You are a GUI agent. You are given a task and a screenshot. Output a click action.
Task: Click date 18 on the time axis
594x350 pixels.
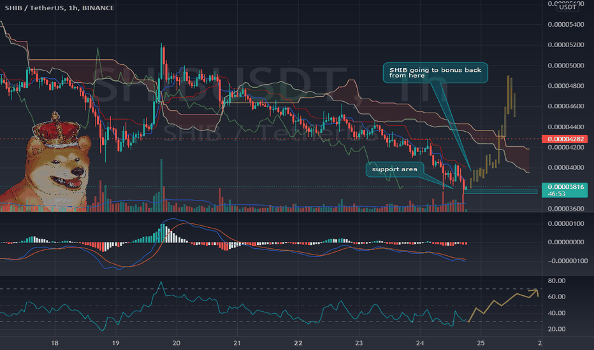pos(55,343)
